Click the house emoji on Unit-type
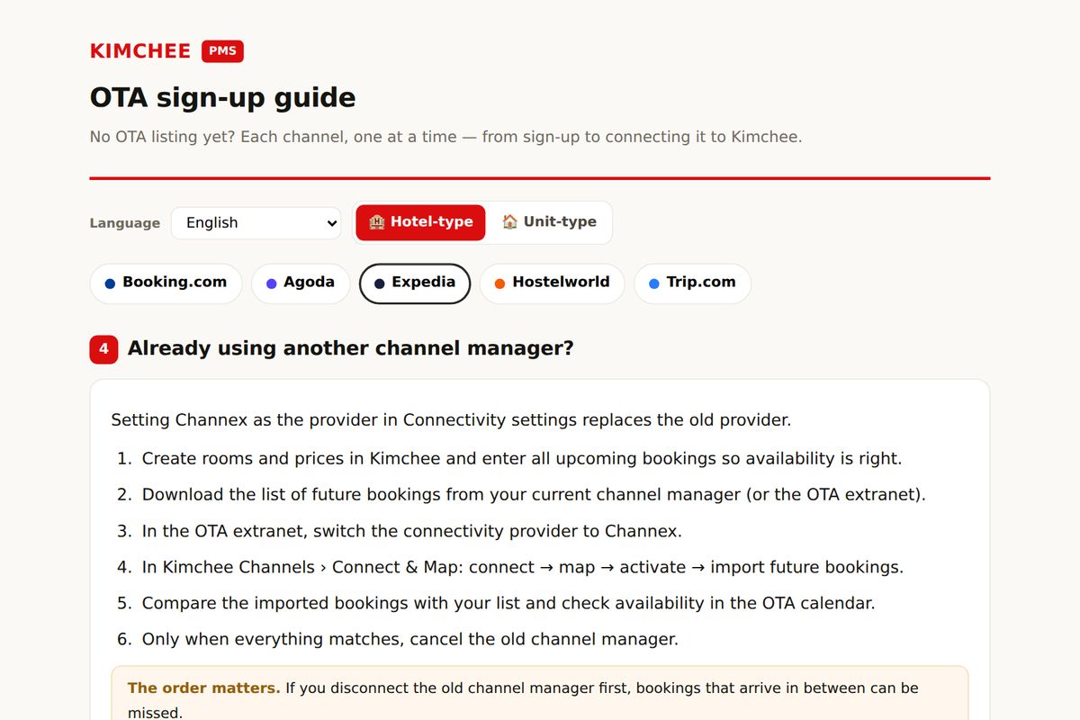The height and width of the screenshot is (720, 1080). (x=510, y=221)
